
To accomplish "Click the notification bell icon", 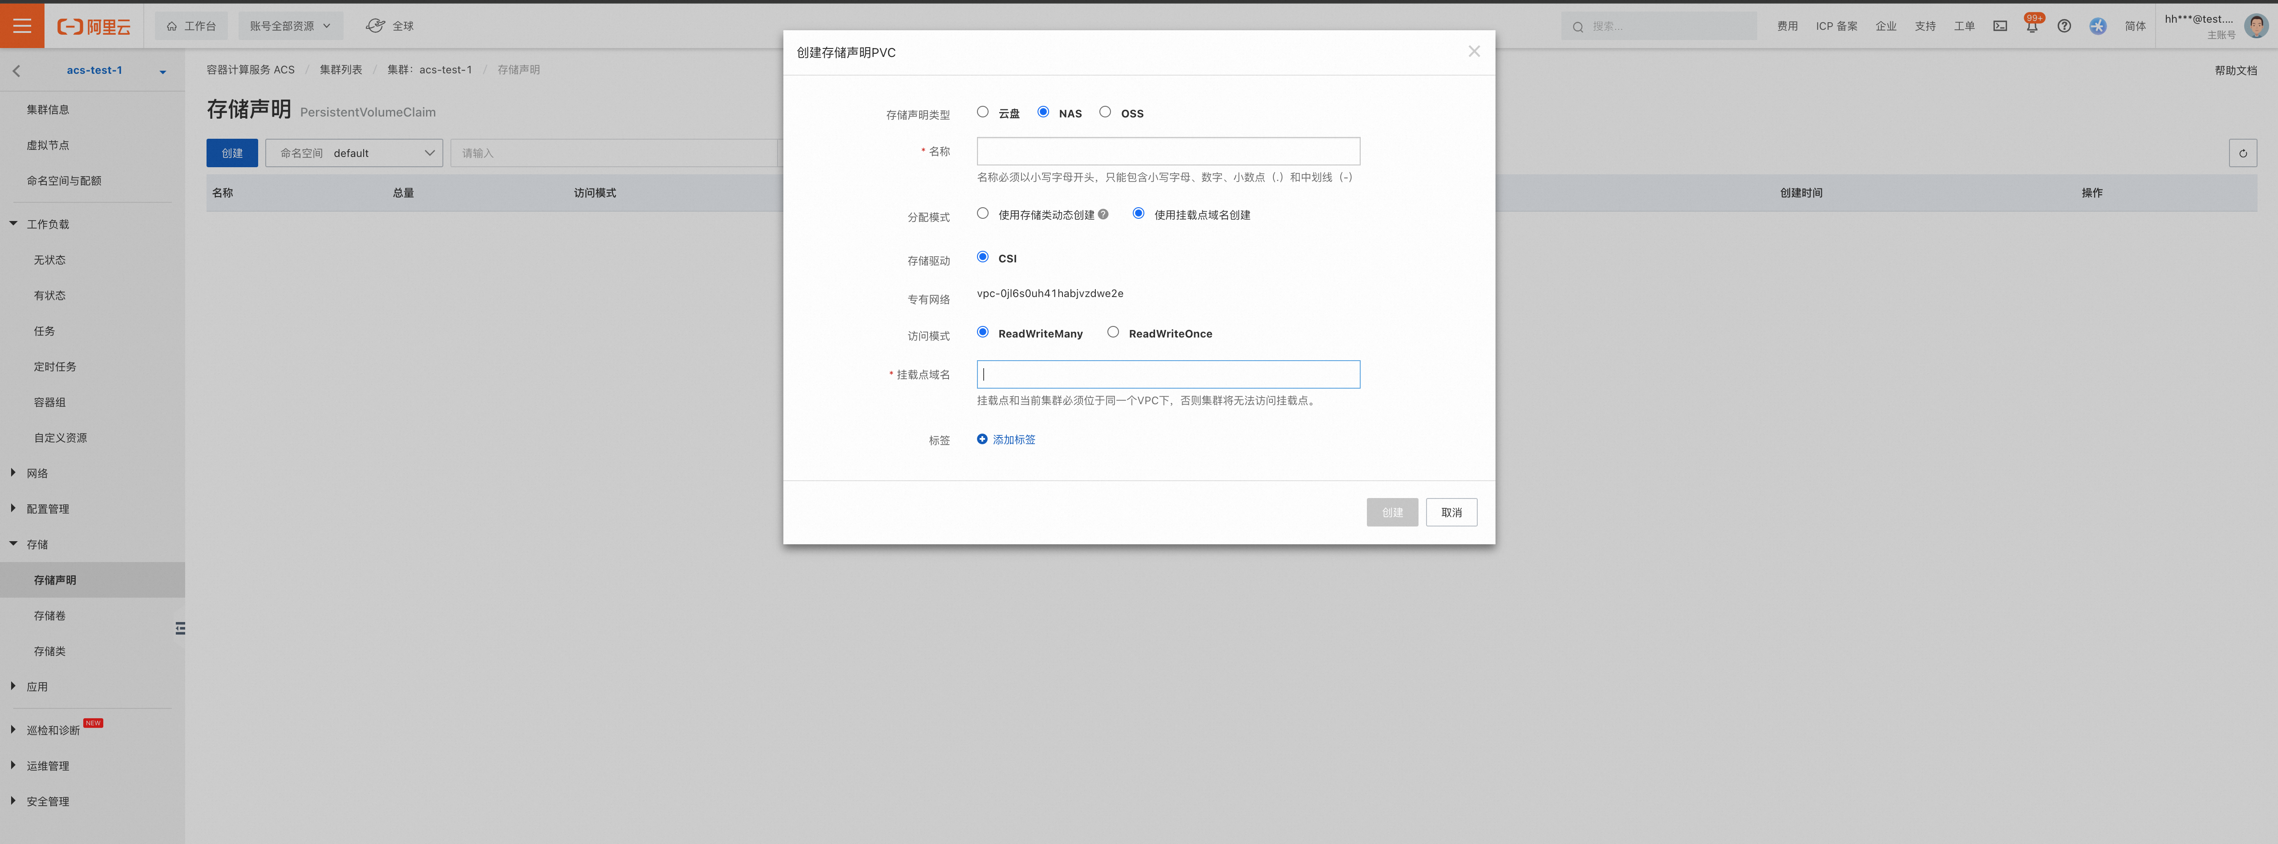I will coord(2031,27).
